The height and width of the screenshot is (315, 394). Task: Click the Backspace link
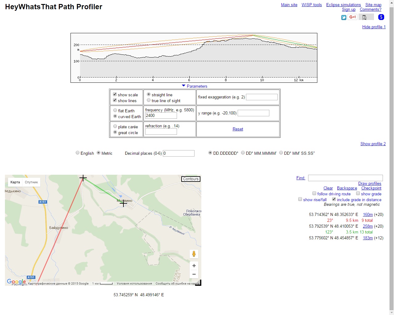(347, 188)
